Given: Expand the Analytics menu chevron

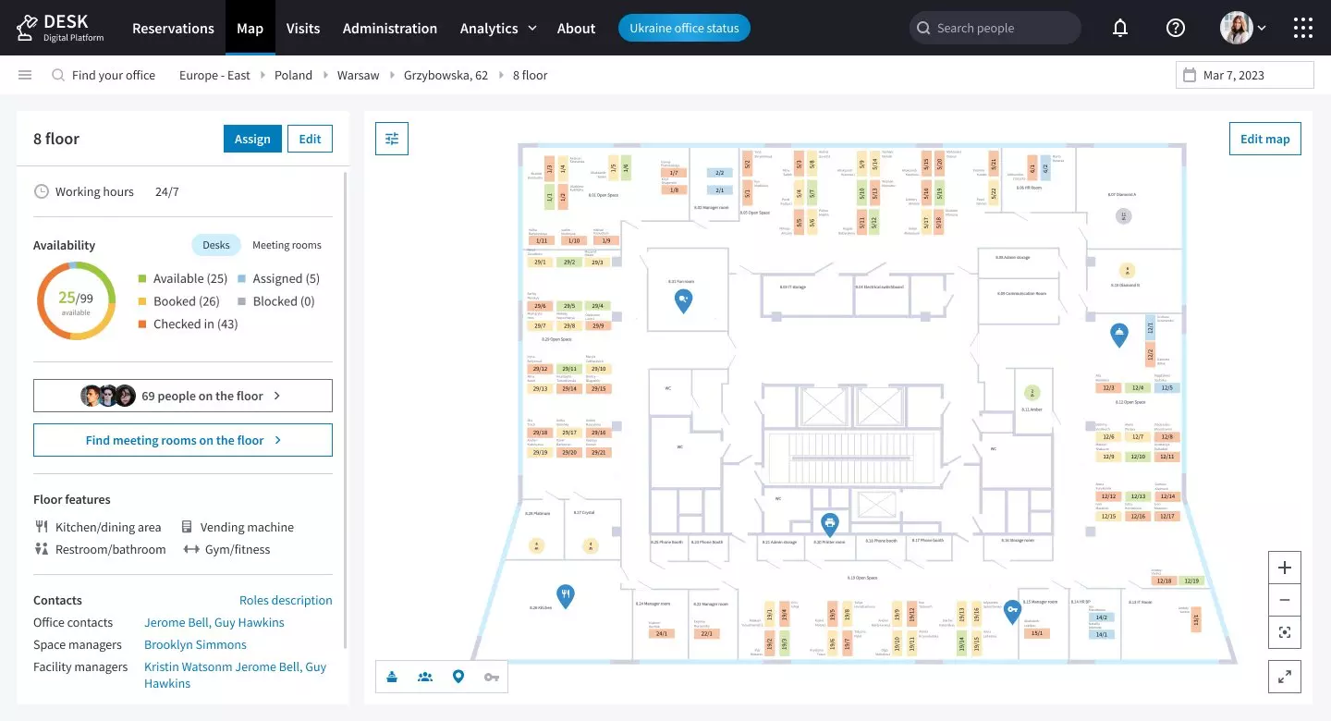Looking at the screenshot, I should click(531, 28).
